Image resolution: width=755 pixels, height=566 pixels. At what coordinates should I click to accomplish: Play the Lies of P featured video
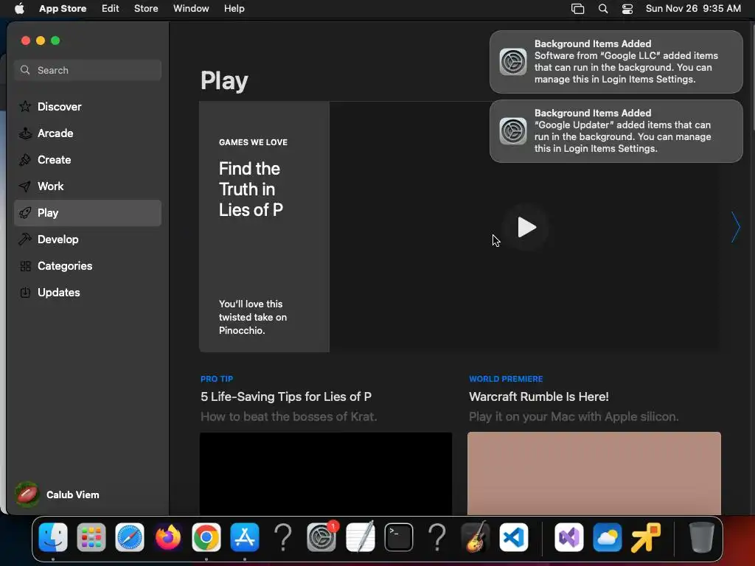click(x=526, y=227)
